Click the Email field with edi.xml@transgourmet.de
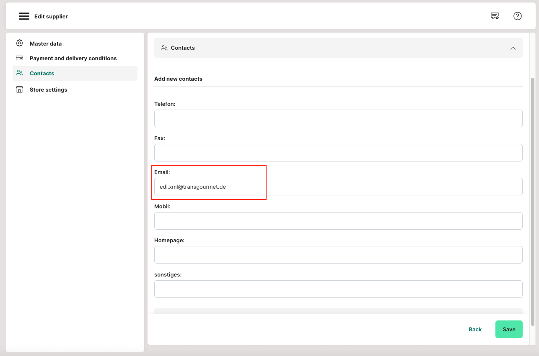Viewport: 539px width, 356px height. click(x=338, y=187)
